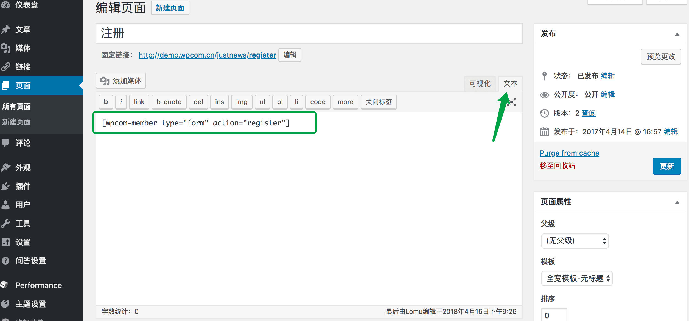Open the parent page dropdown
Viewport: 689px width, 321px height.
tap(575, 241)
